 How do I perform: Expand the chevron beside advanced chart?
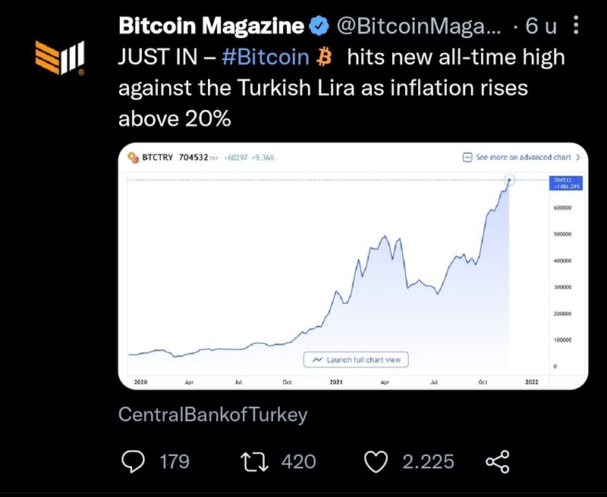(x=578, y=158)
